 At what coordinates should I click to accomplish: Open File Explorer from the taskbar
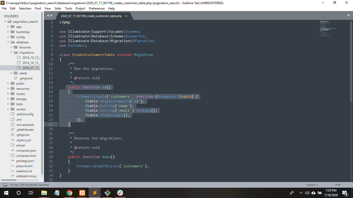pos(44,193)
